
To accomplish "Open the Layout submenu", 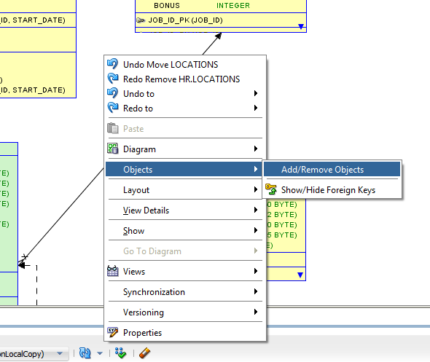I will (x=185, y=190).
